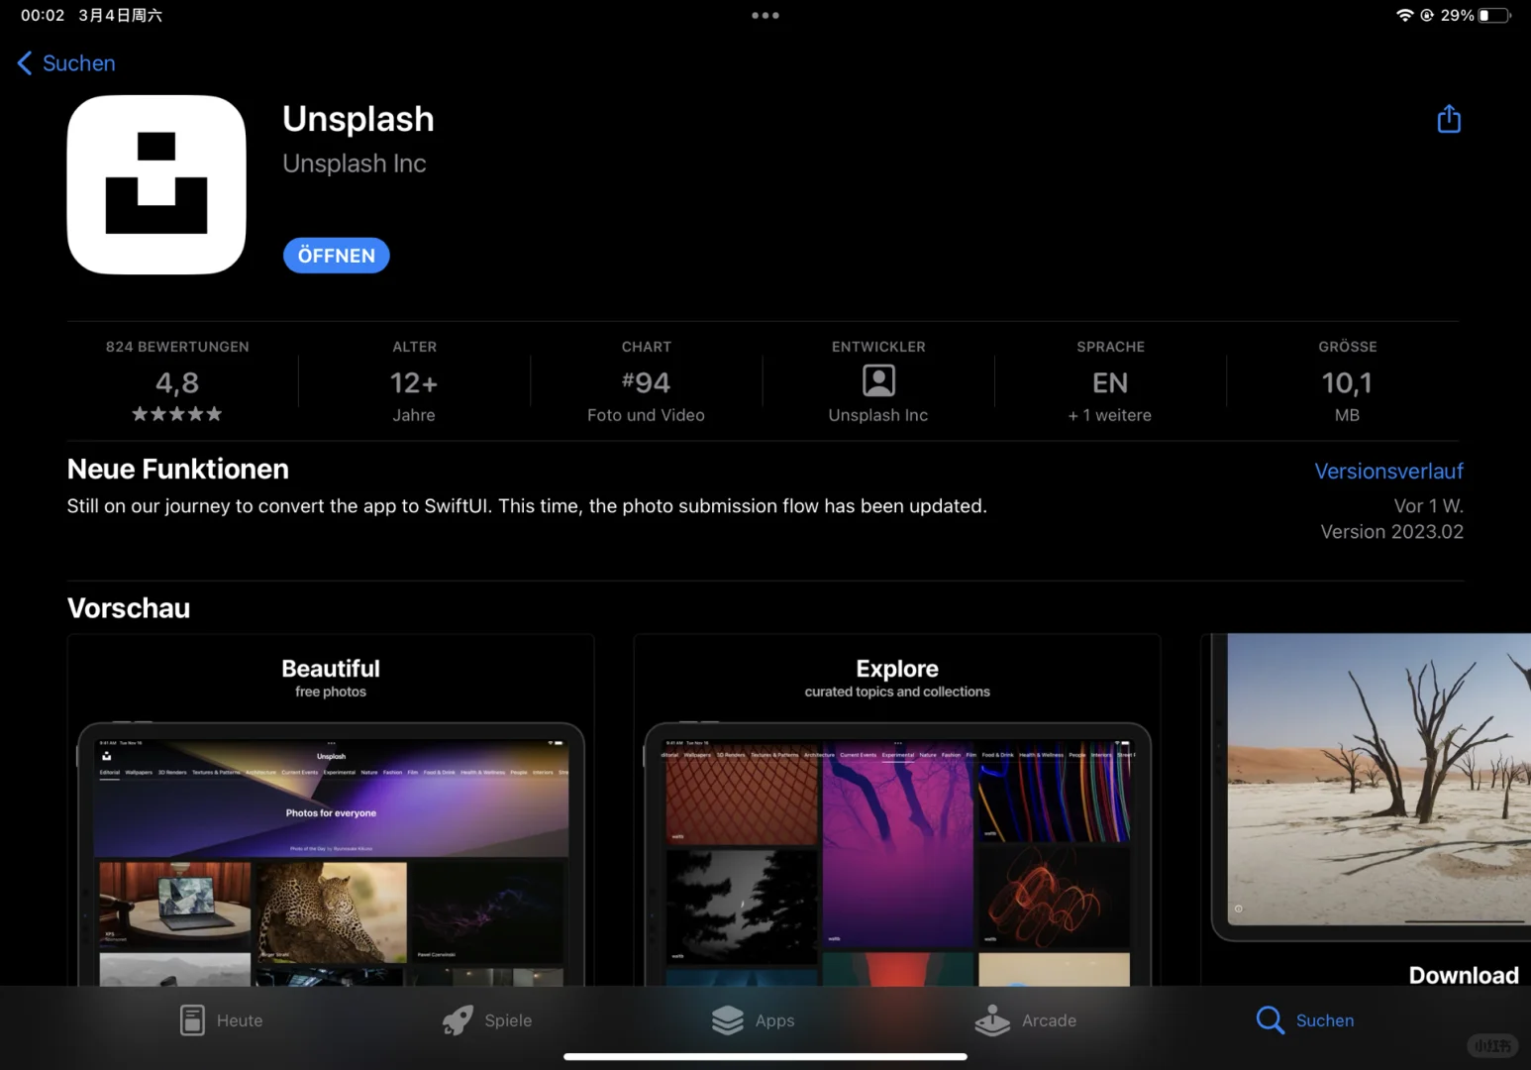Tap the Suchen back chevron

coord(25,63)
